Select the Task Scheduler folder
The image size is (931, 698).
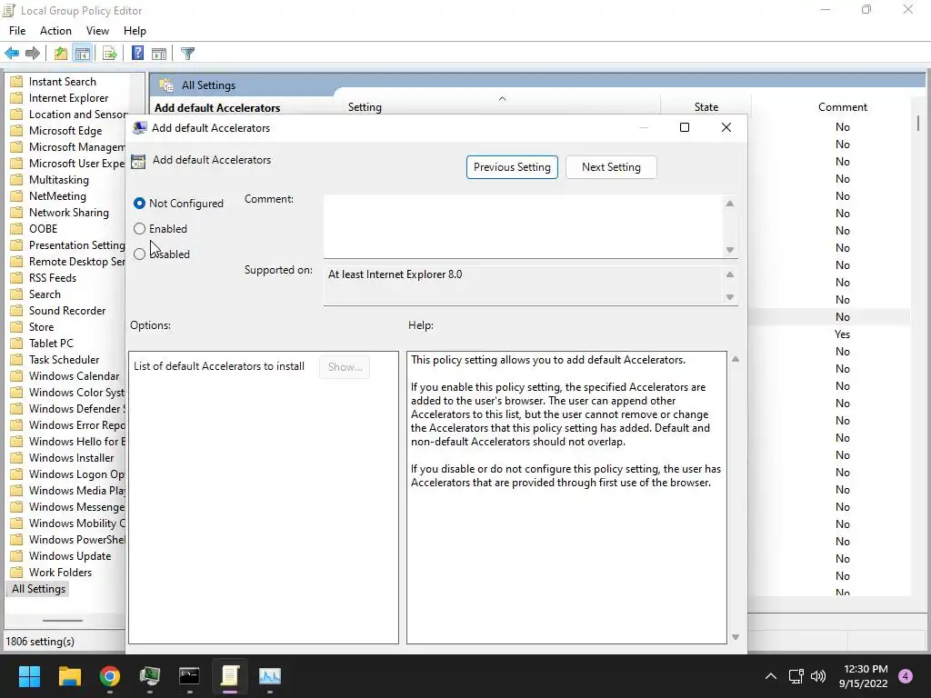coord(64,360)
